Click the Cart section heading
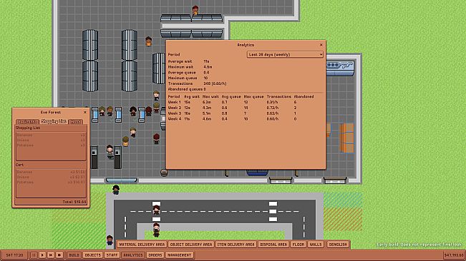Screen dimensions: 466x261 tap(19, 165)
